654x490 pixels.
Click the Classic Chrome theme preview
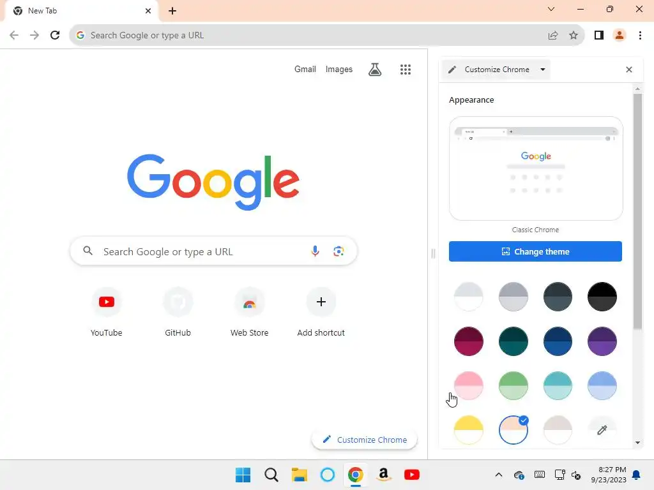click(536, 168)
